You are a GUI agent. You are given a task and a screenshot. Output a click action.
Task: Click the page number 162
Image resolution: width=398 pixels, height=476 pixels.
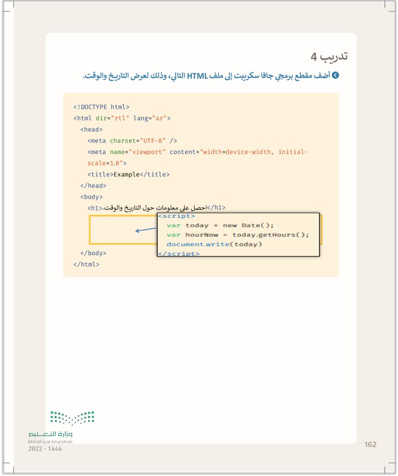[371, 445]
